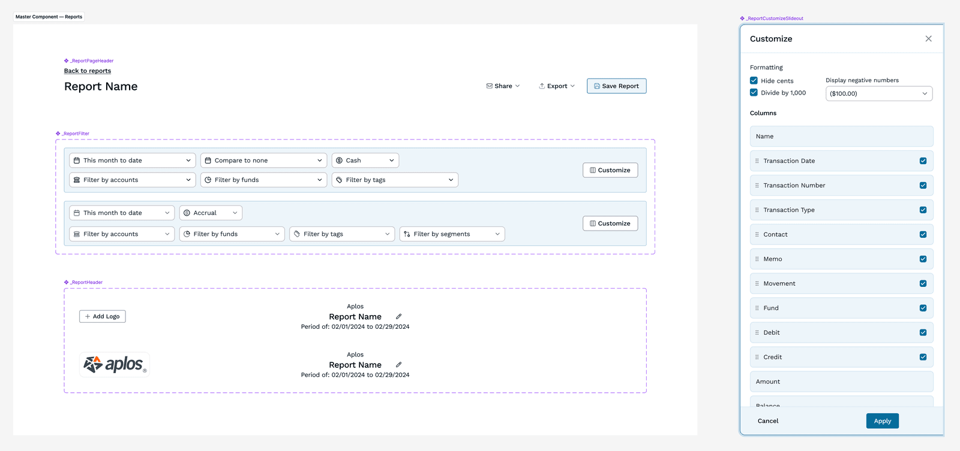
Task: Click the Columns section heading
Action: [763, 113]
